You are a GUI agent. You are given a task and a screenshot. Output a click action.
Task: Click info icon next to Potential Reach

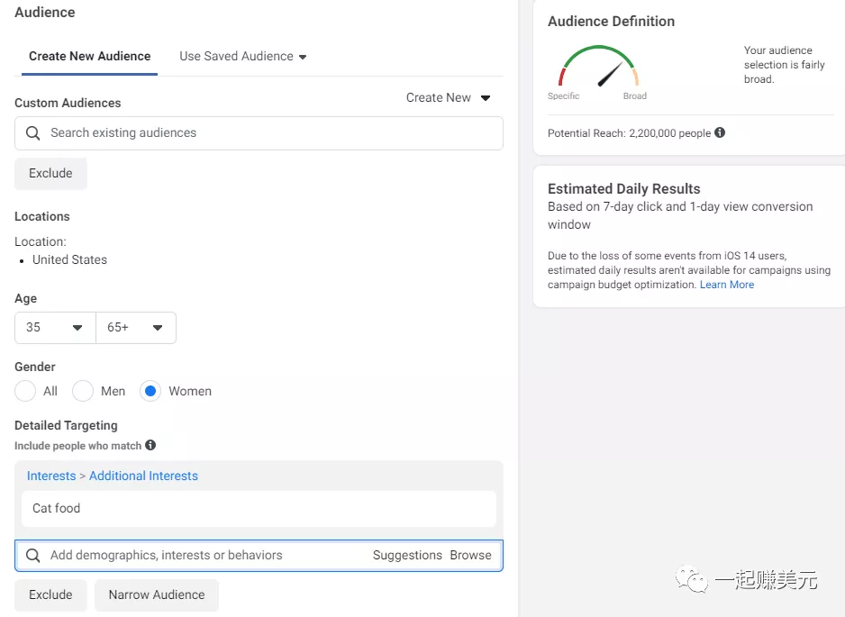720,133
